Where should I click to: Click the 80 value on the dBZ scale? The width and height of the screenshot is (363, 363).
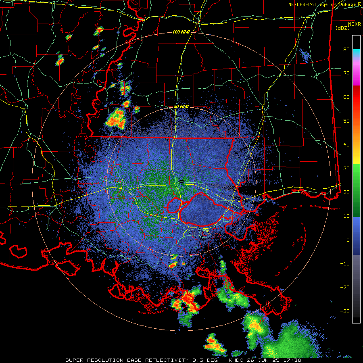346,50
